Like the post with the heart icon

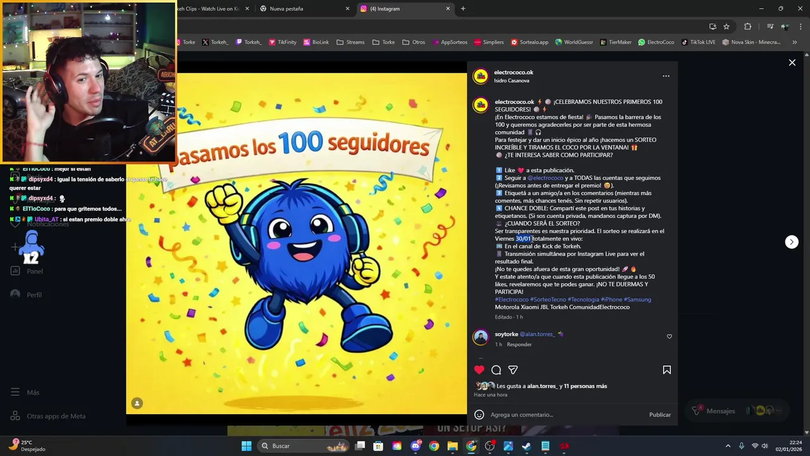[x=479, y=370]
